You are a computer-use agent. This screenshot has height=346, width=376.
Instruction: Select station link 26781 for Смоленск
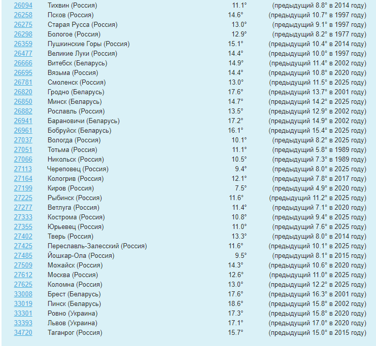tap(23, 82)
